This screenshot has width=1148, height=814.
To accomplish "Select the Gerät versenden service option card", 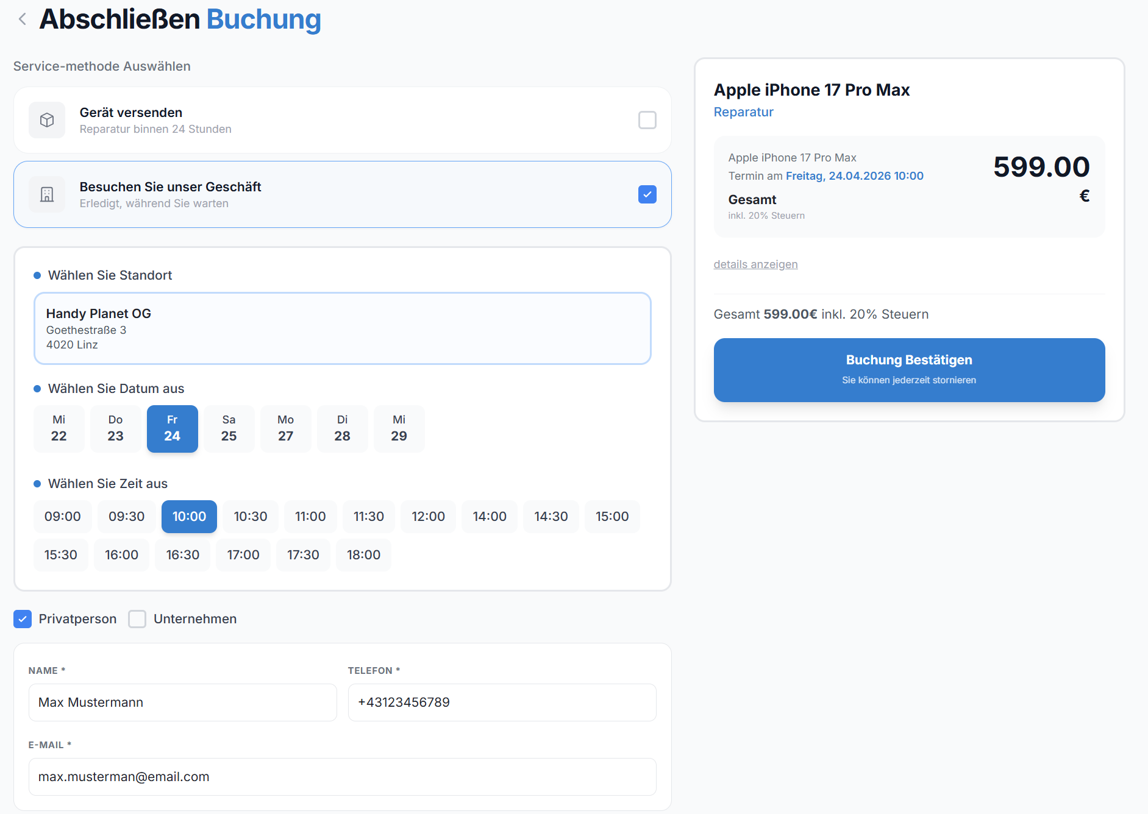I will tap(343, 120).
